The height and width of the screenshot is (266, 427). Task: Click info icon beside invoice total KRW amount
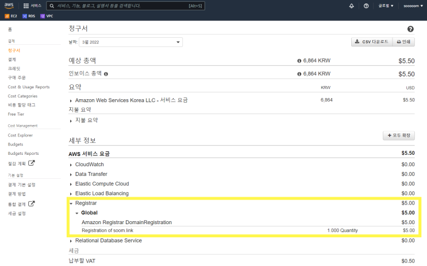(299, 74)
